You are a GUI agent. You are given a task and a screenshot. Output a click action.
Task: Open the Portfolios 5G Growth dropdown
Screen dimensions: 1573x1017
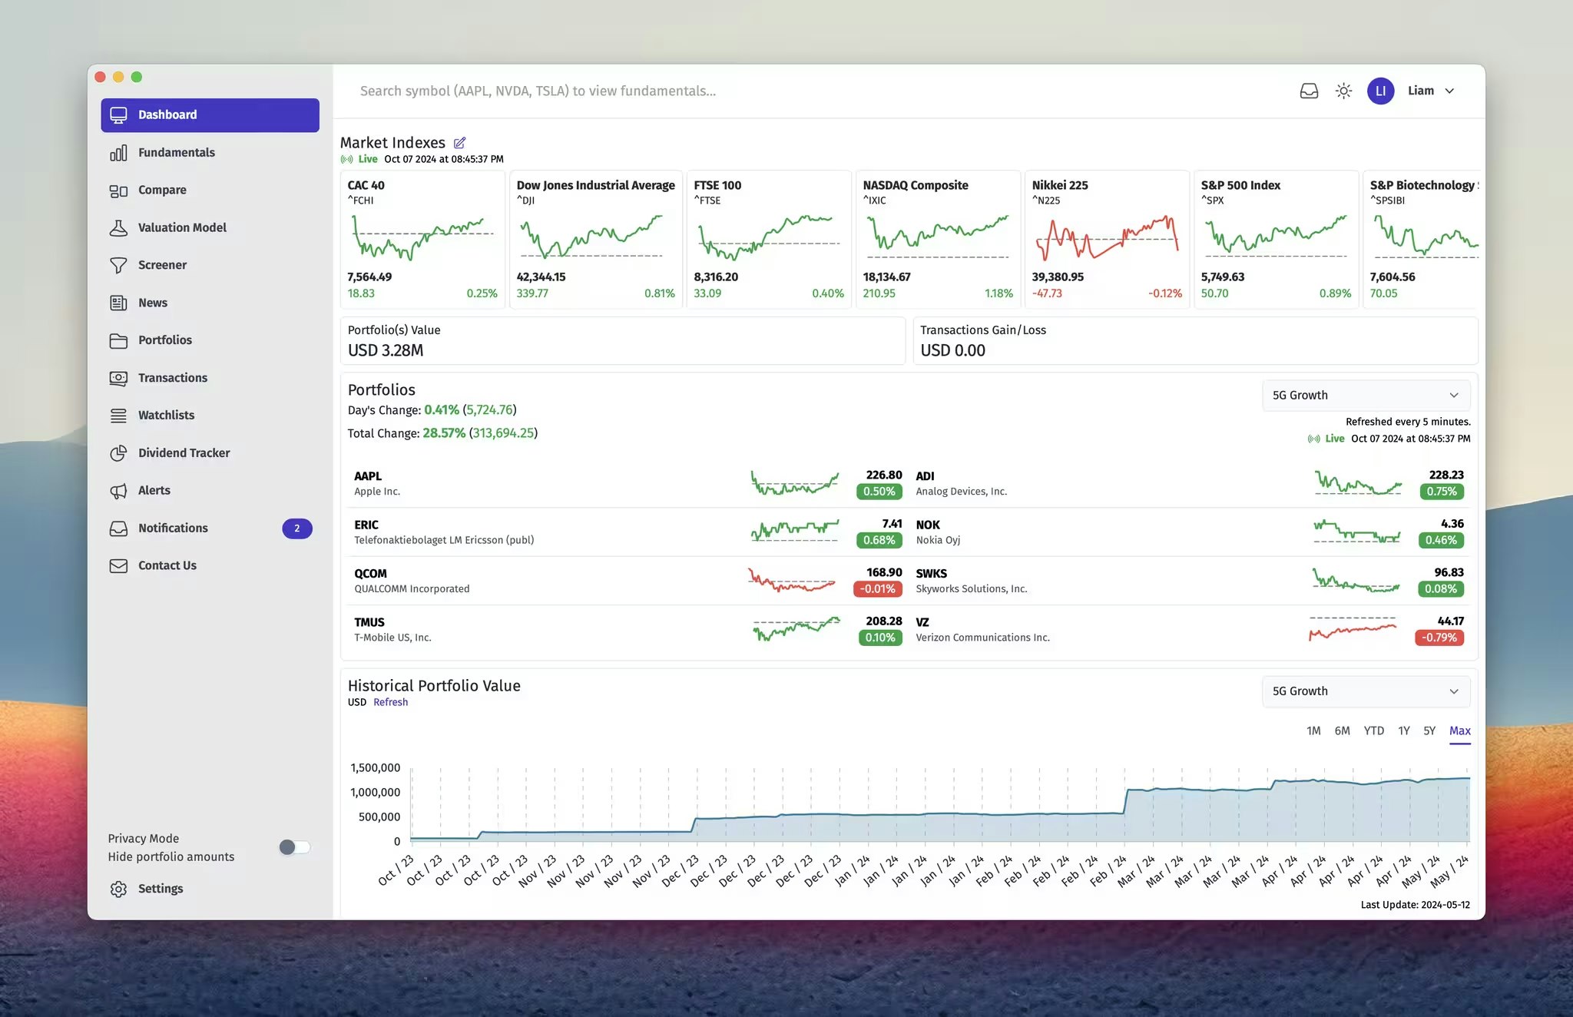click(x=1366, y=395)
